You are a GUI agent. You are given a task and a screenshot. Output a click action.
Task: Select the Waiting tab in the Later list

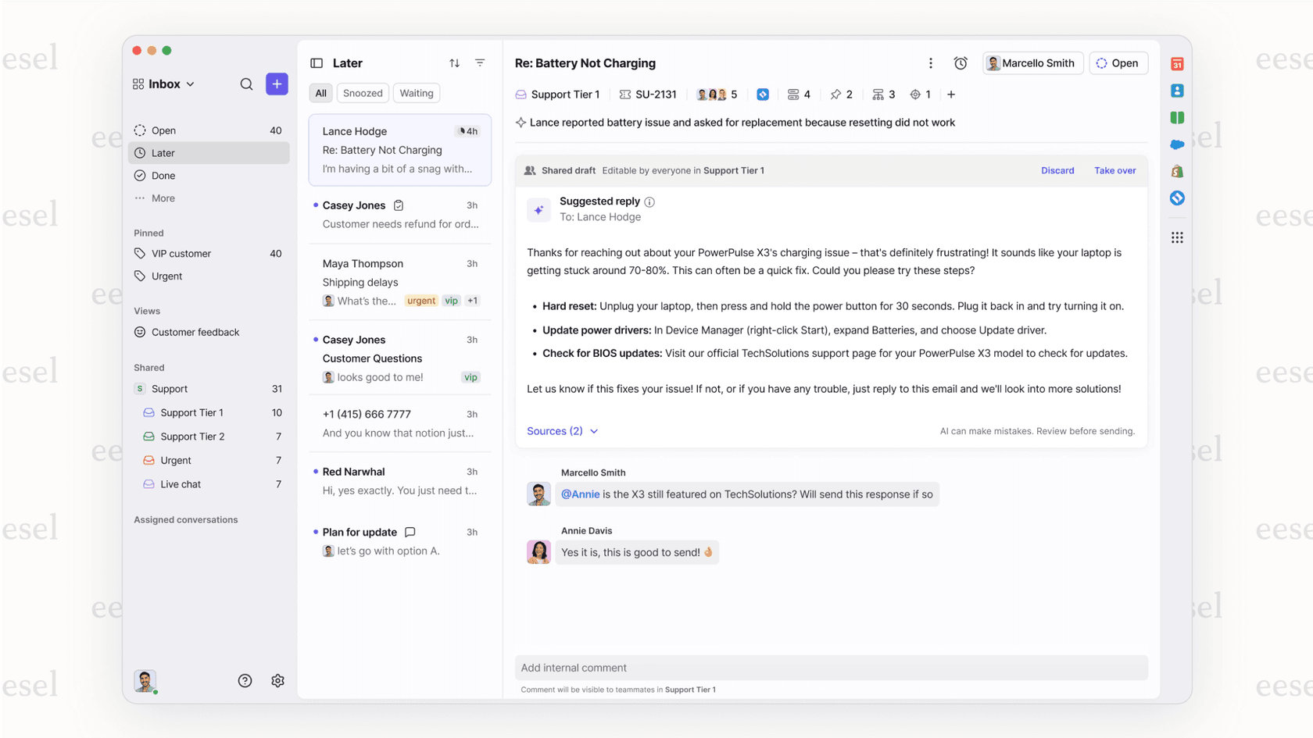coord(416,93)
